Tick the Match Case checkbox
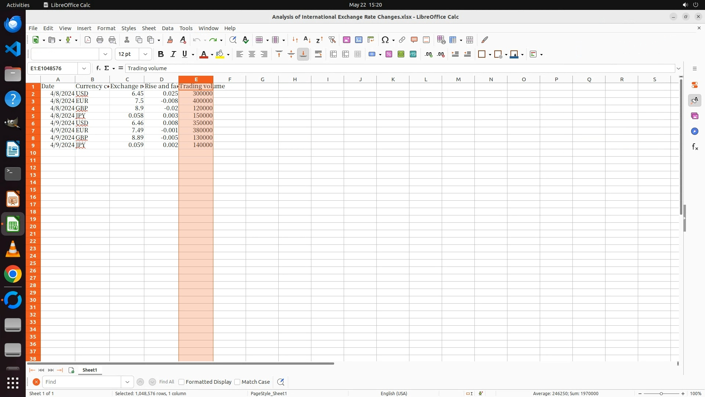The width and height of the screenshot is (705, 397). tap(237, 382)
